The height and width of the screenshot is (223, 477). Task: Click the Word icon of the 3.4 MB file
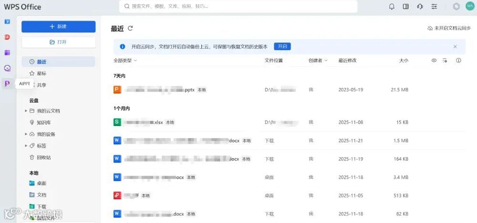point(117,177)
